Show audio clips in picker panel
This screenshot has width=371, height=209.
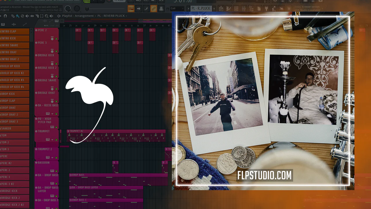pos(14,24)
